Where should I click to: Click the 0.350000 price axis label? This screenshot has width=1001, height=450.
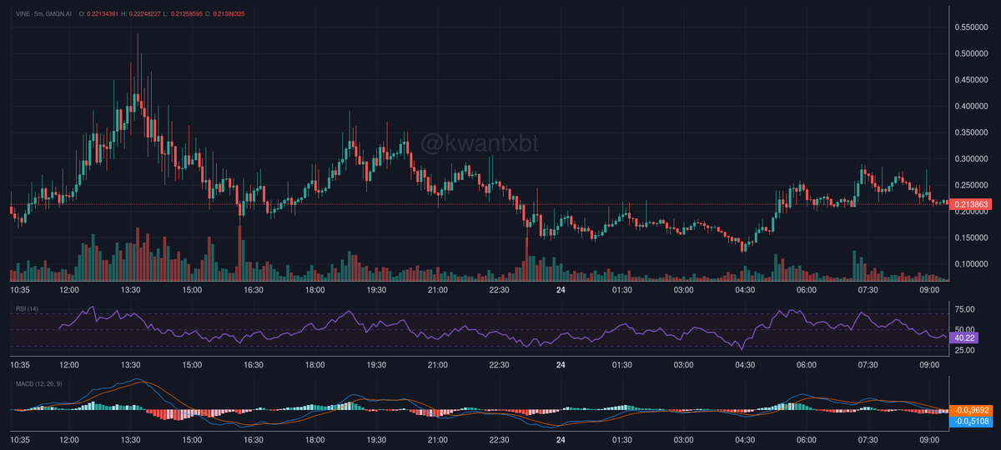click(x=970, y=132)
